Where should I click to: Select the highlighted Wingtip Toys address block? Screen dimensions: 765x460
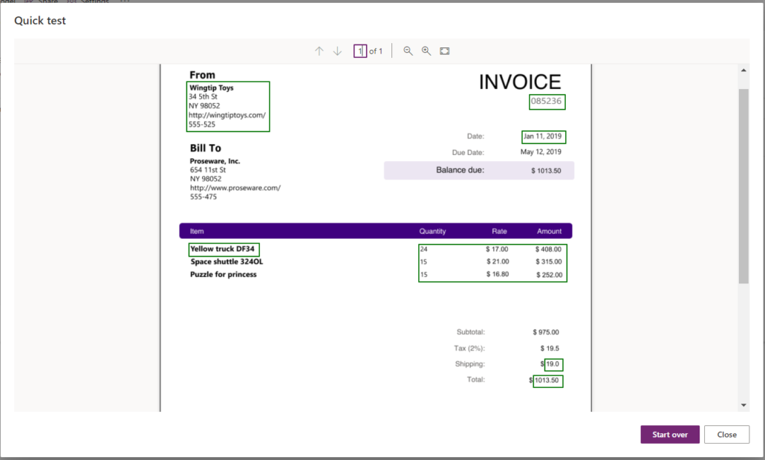(228, 107)
